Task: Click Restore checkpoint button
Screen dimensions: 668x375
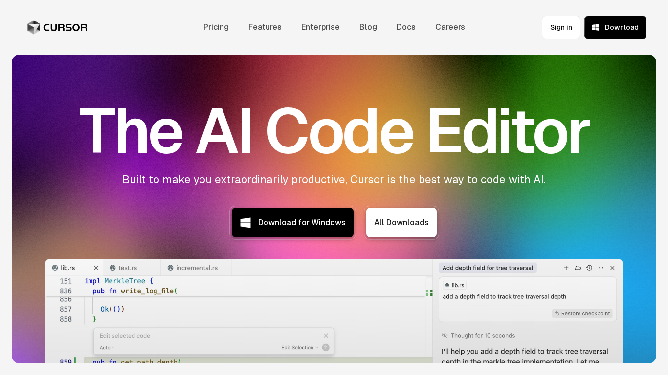Action: [x=582, y=313]
